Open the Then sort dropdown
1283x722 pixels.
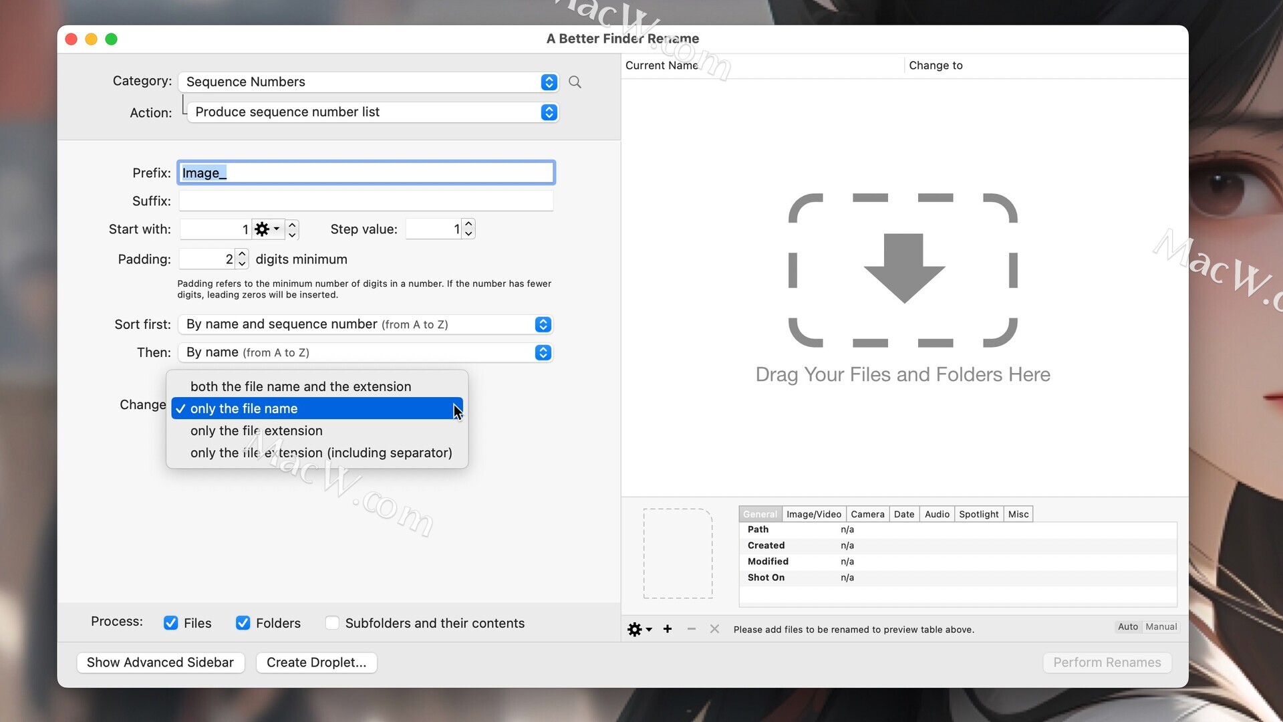(366, 352)
